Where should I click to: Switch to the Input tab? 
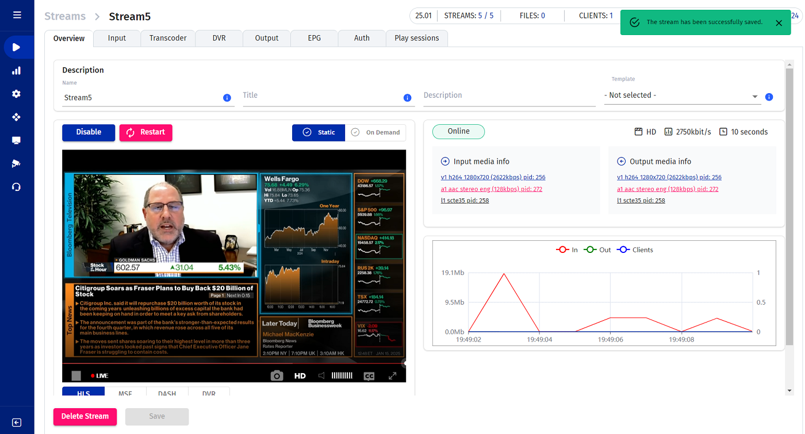pos(117,38)
